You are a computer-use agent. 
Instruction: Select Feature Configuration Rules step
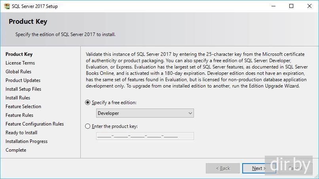coord(34,124)
